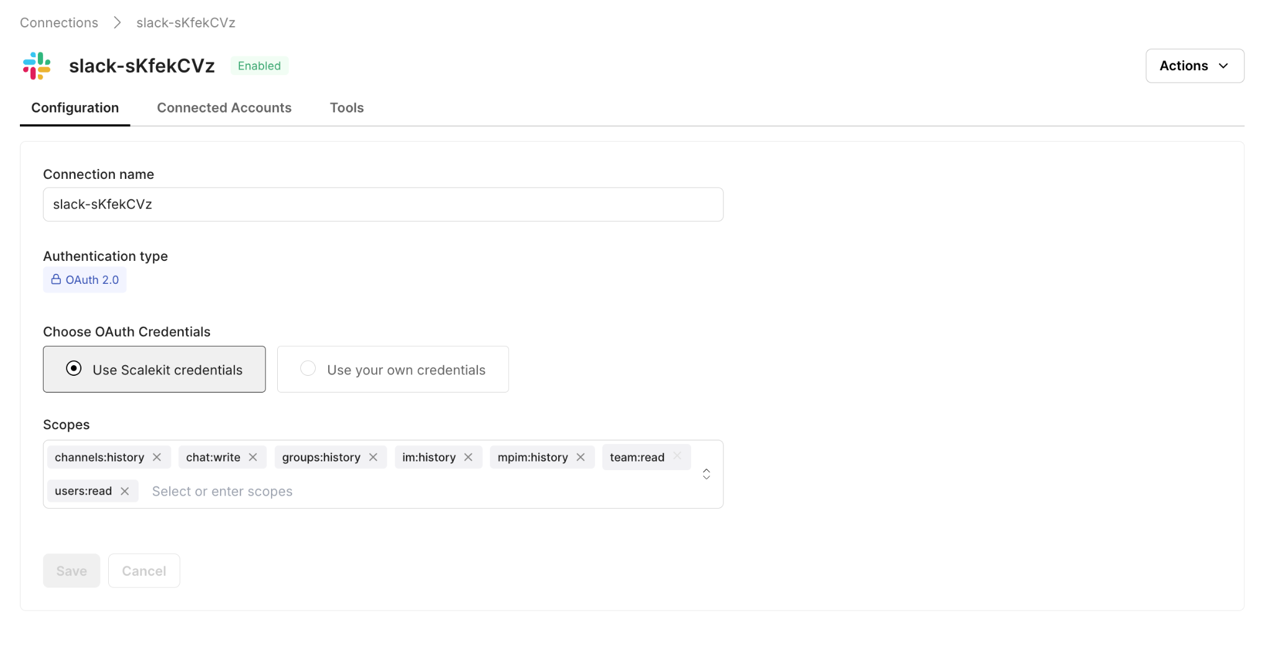Viewport: 1273px width, 659px height.
Task: Click the Scopes section label
Action: (x=67, y=425)
